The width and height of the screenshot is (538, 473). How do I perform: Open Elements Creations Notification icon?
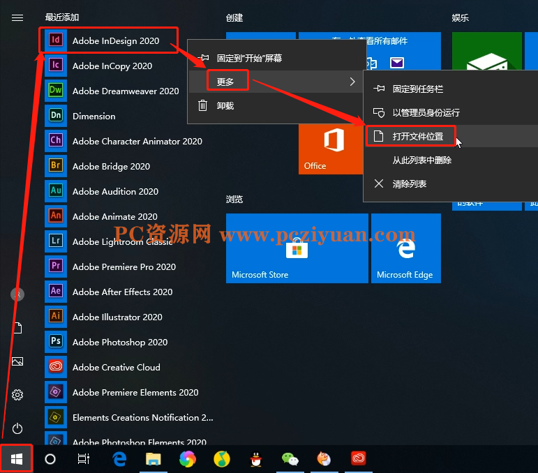click(56, 417)
